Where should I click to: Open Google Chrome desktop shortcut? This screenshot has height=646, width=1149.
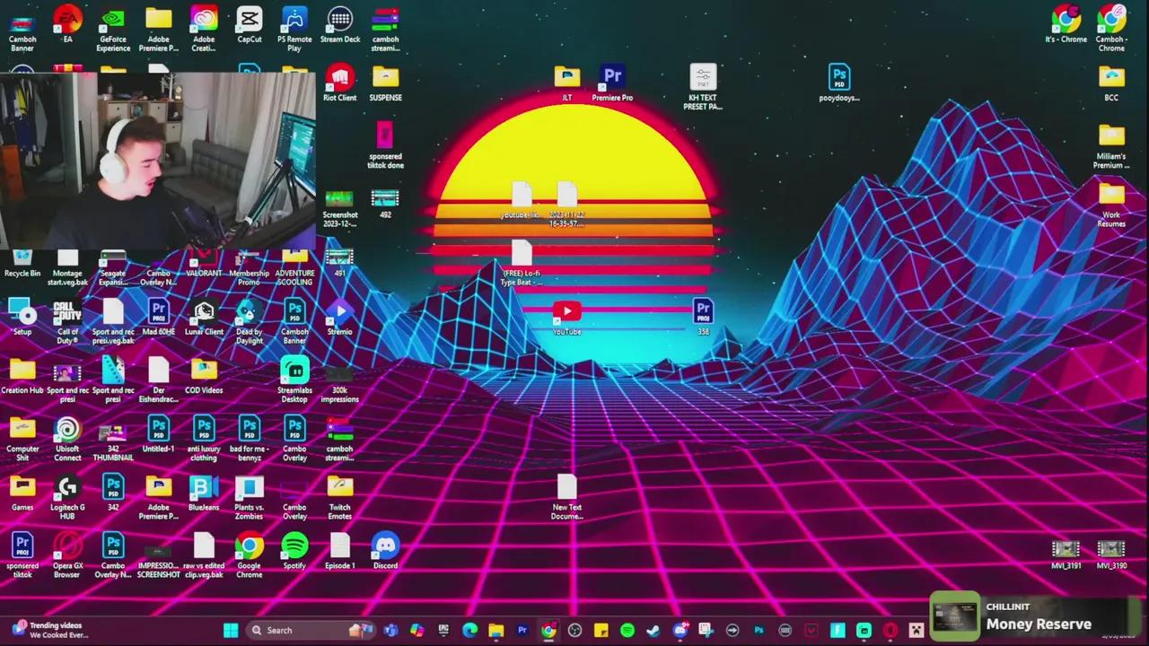pyautogui.click(x=250, y=555)
